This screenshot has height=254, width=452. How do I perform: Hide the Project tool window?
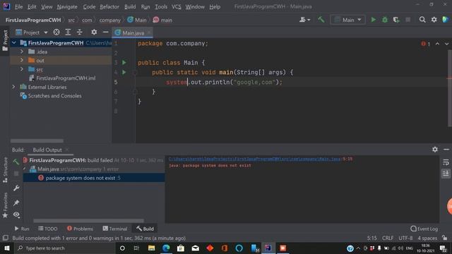tap(105, 32)
